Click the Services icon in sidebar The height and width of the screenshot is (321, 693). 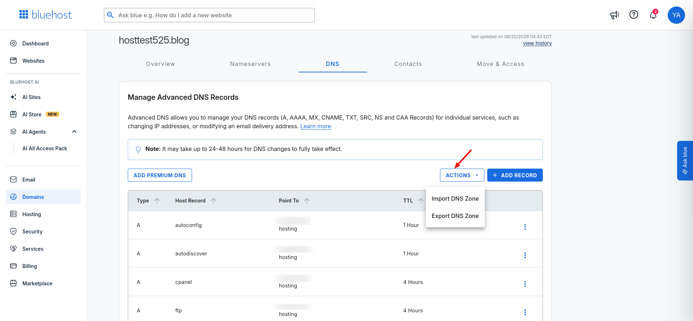click(x=13, y=249)
